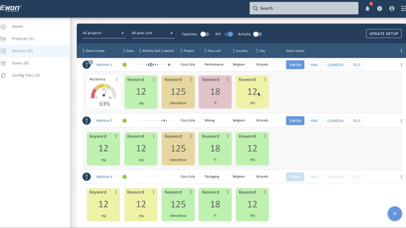Click Machine 2 activity sparkline
This screenshot has width=406, height=228.
pyautogui.click(x=155, y=121)
